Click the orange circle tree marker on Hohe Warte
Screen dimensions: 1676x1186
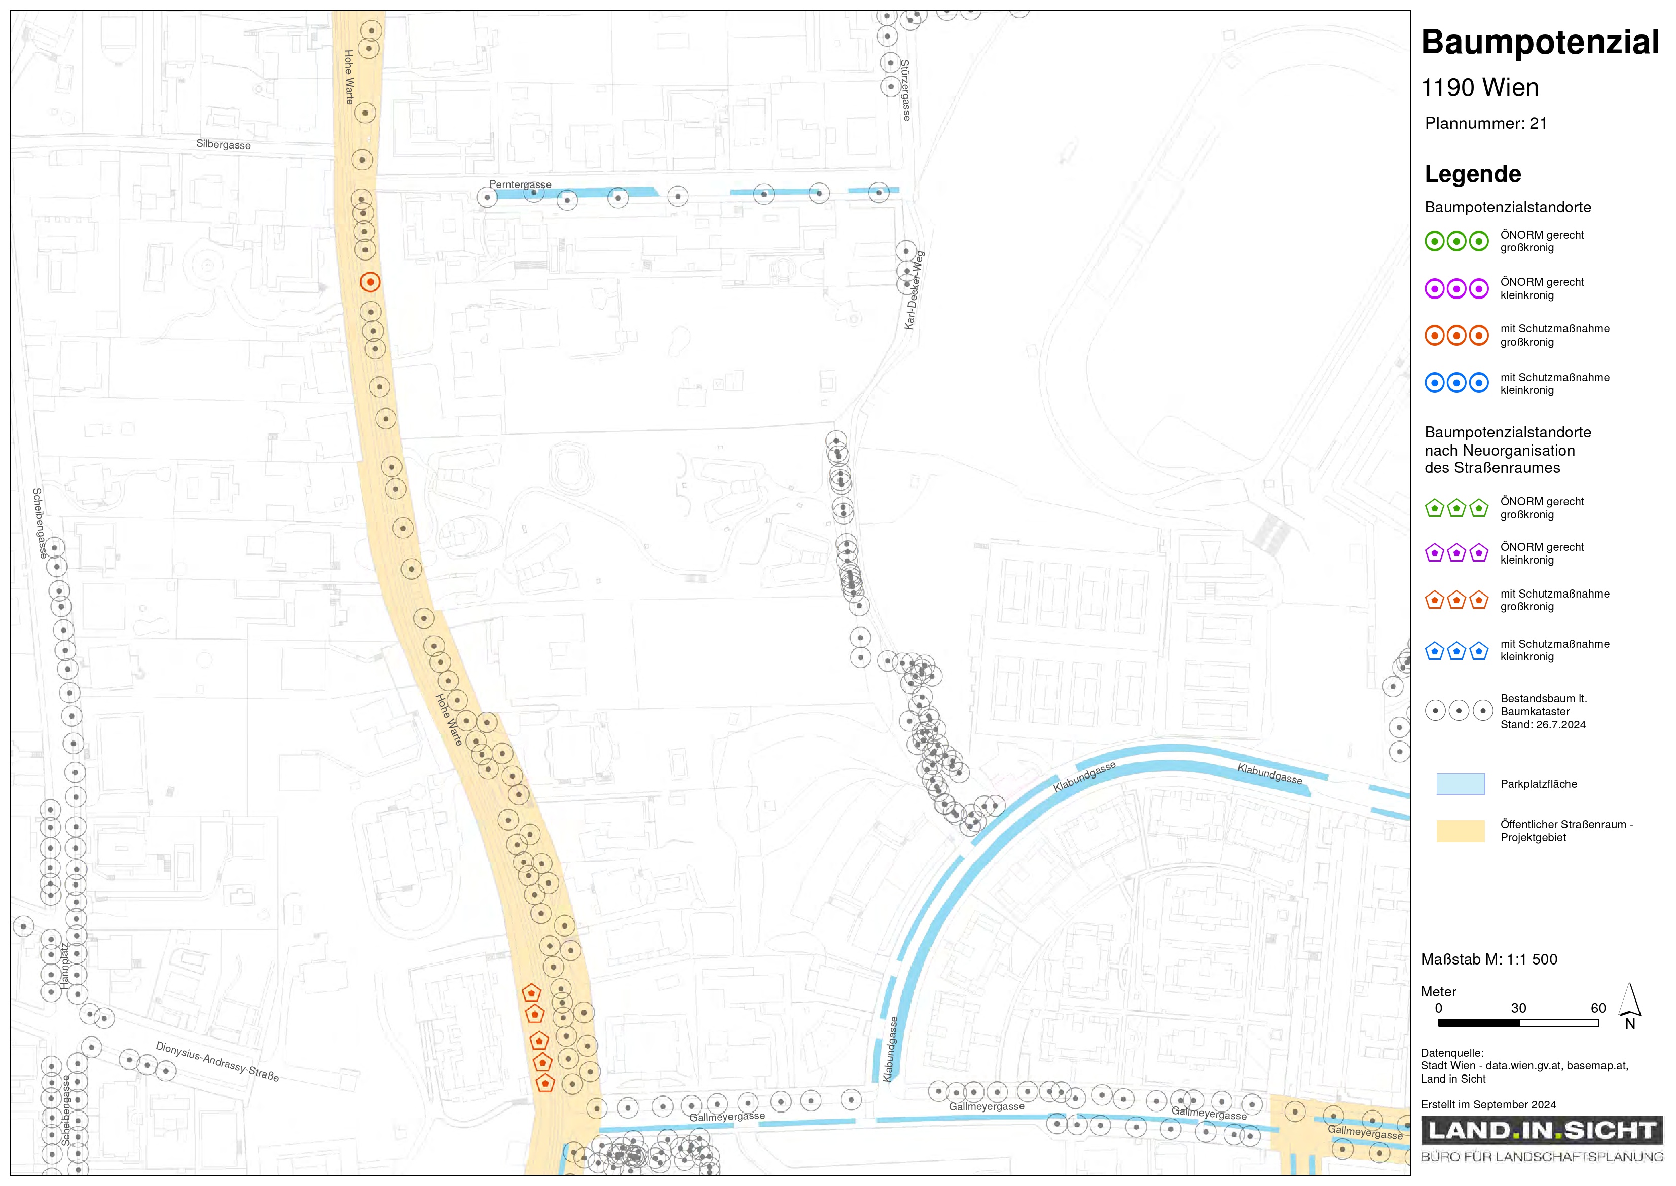370,282
